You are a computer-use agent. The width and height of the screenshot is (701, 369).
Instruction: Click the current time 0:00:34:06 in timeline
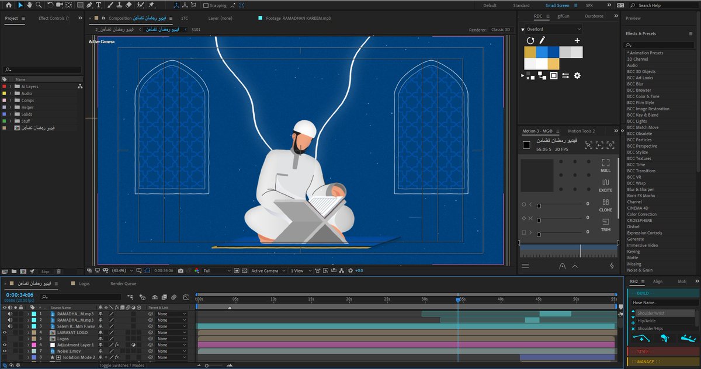tap(19, 295)
